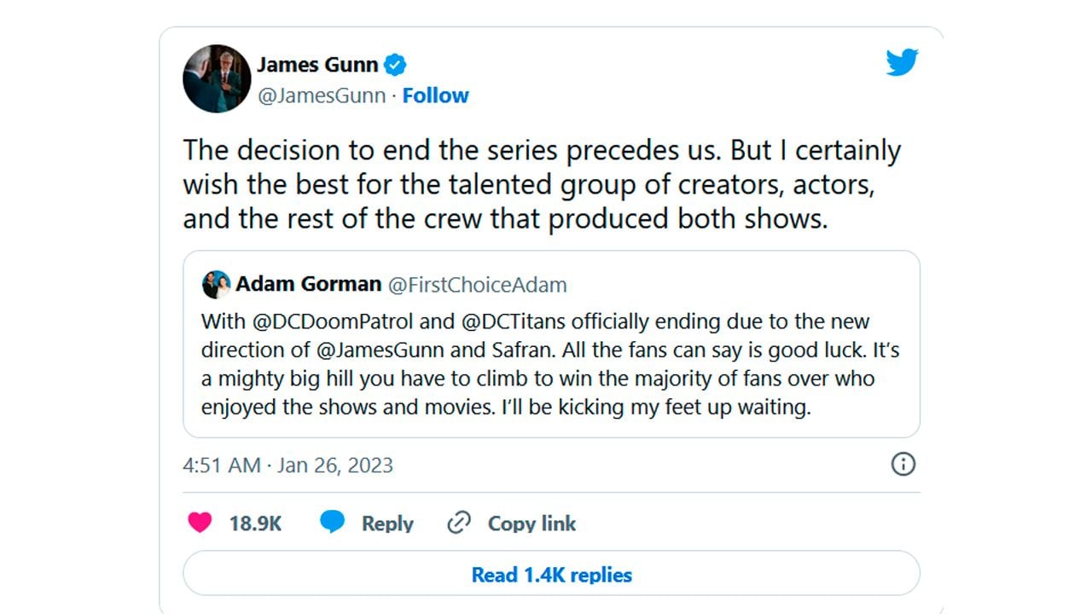Open James Gunn's profile avatar
This screenshot has height=614, width=1092.
coord(217,78)
